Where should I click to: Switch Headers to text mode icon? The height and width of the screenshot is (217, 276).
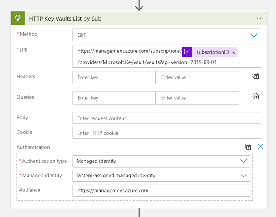tap(256, 76)
